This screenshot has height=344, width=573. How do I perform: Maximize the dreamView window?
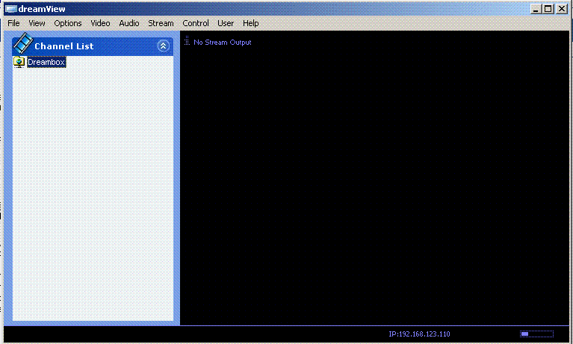[x=548, y=9]
